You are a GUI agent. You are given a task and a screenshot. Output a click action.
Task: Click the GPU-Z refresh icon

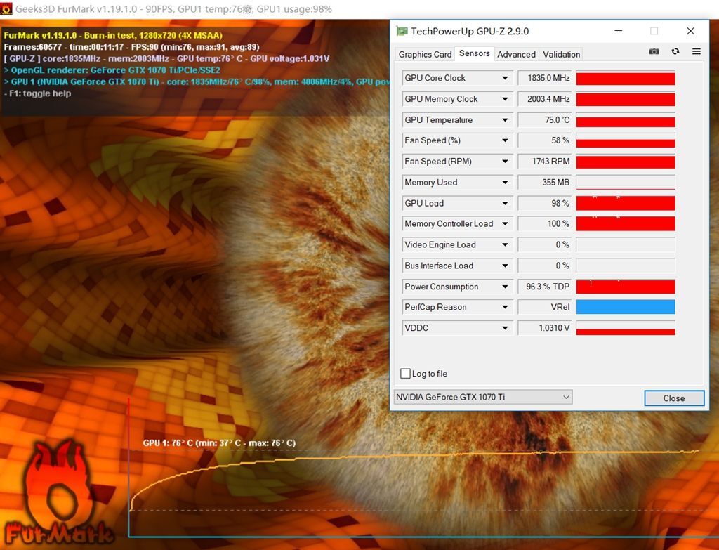coord(675,51)
